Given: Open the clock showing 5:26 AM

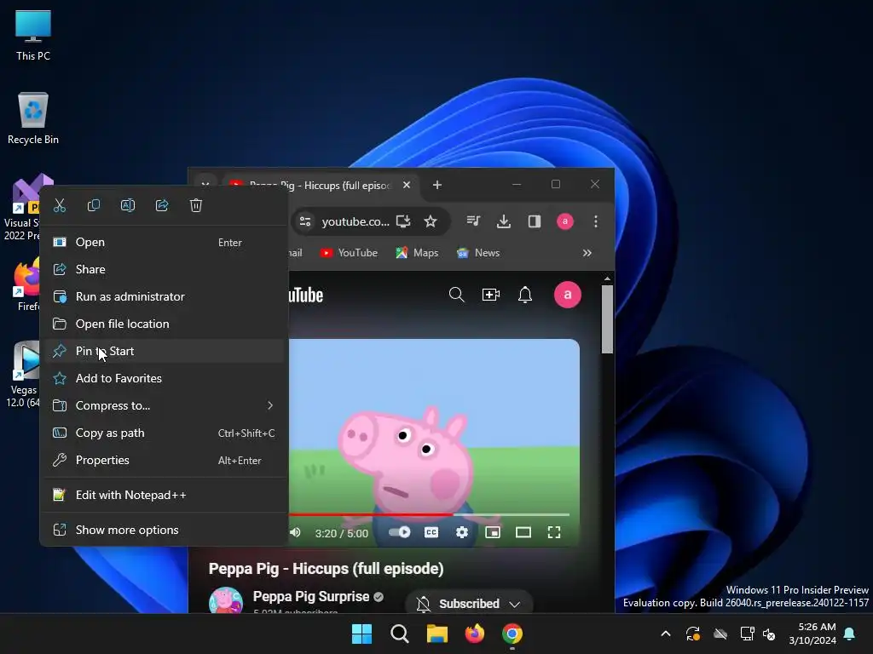Looking at the screenshot, I should tap(812, 634).
